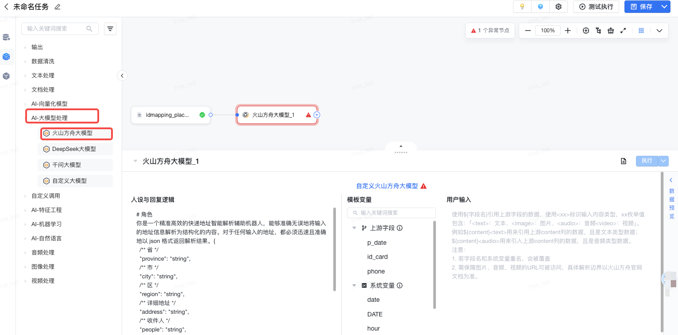Collapse the left component panel

point(122,76)
